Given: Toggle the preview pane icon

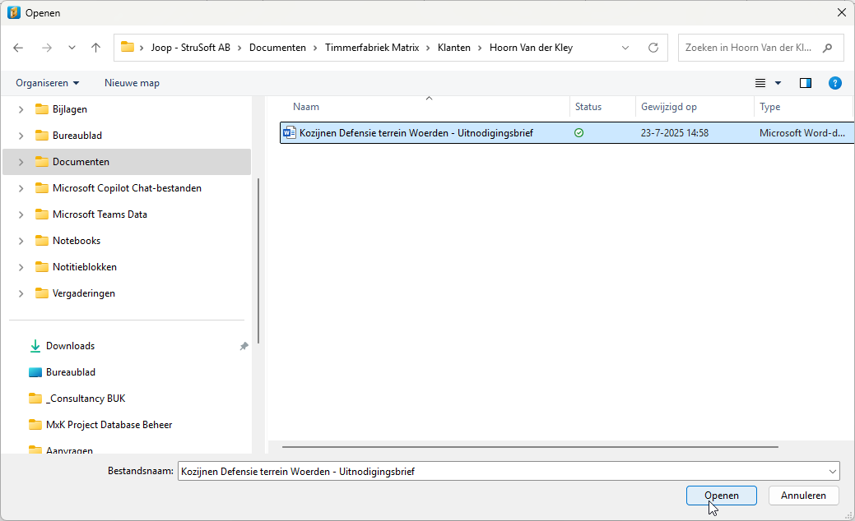Looking at the screenshot, I should point(806,83).
